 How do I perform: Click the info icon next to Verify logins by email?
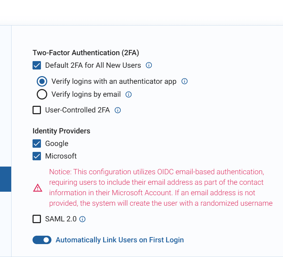coord(128,94)
